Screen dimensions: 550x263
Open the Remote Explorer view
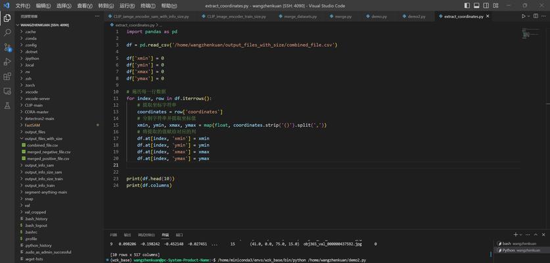pyautogui.click(x=7, y=91)
